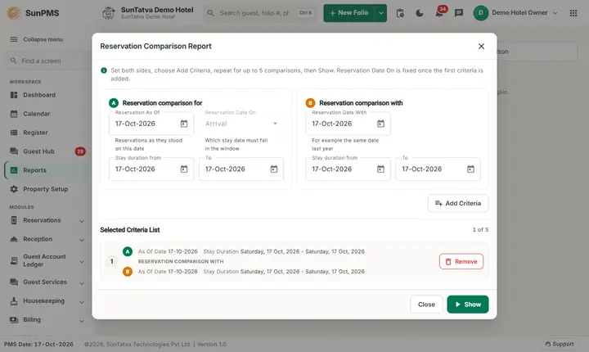The width and height of the screenshot is (589, 352).
Task: Click 'PMS Date: 17-Oct-2026' in status bar
Action: coord(38,344)
